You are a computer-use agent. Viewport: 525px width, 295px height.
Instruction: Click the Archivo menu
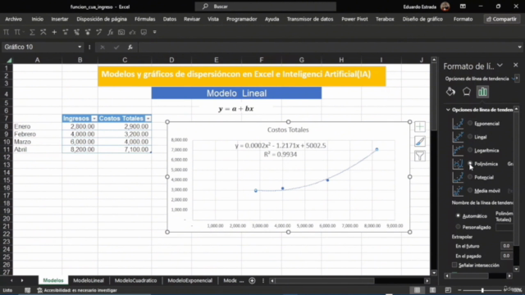click(x=13, y=19)
